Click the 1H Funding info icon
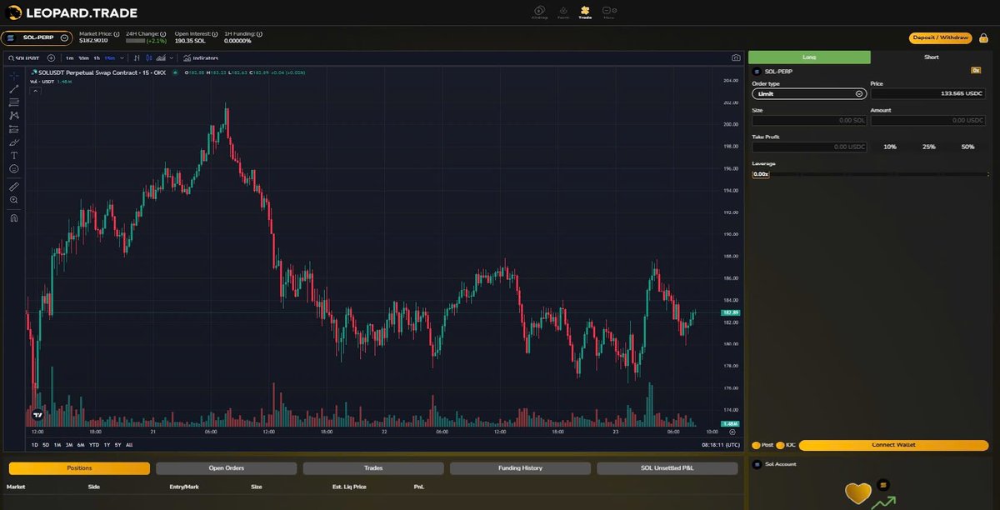 pos(259,33)
